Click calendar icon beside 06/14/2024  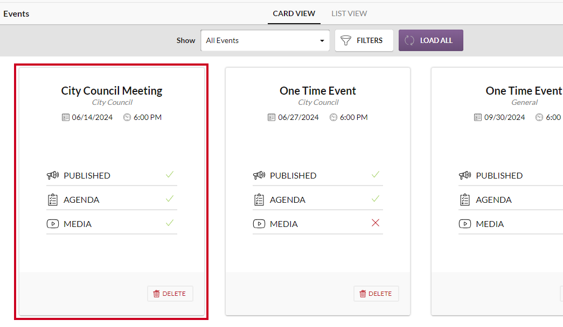pyautogui.click(x=65, y=117)
